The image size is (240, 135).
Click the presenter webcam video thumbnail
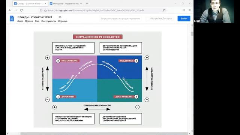tap(214, 12)
